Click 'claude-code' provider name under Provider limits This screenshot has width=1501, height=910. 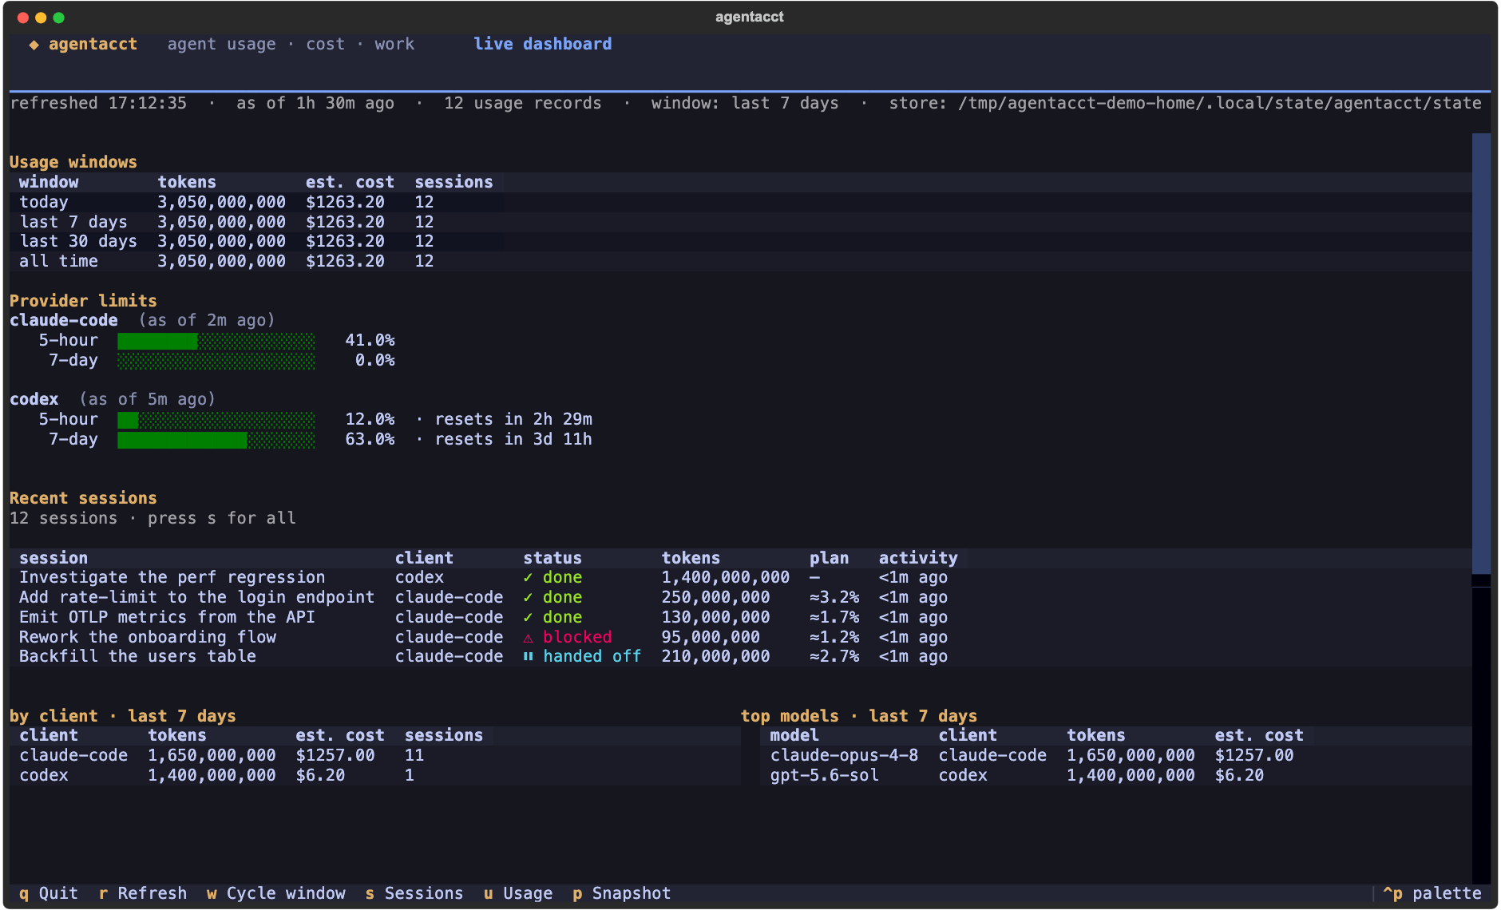pos(64,321)
